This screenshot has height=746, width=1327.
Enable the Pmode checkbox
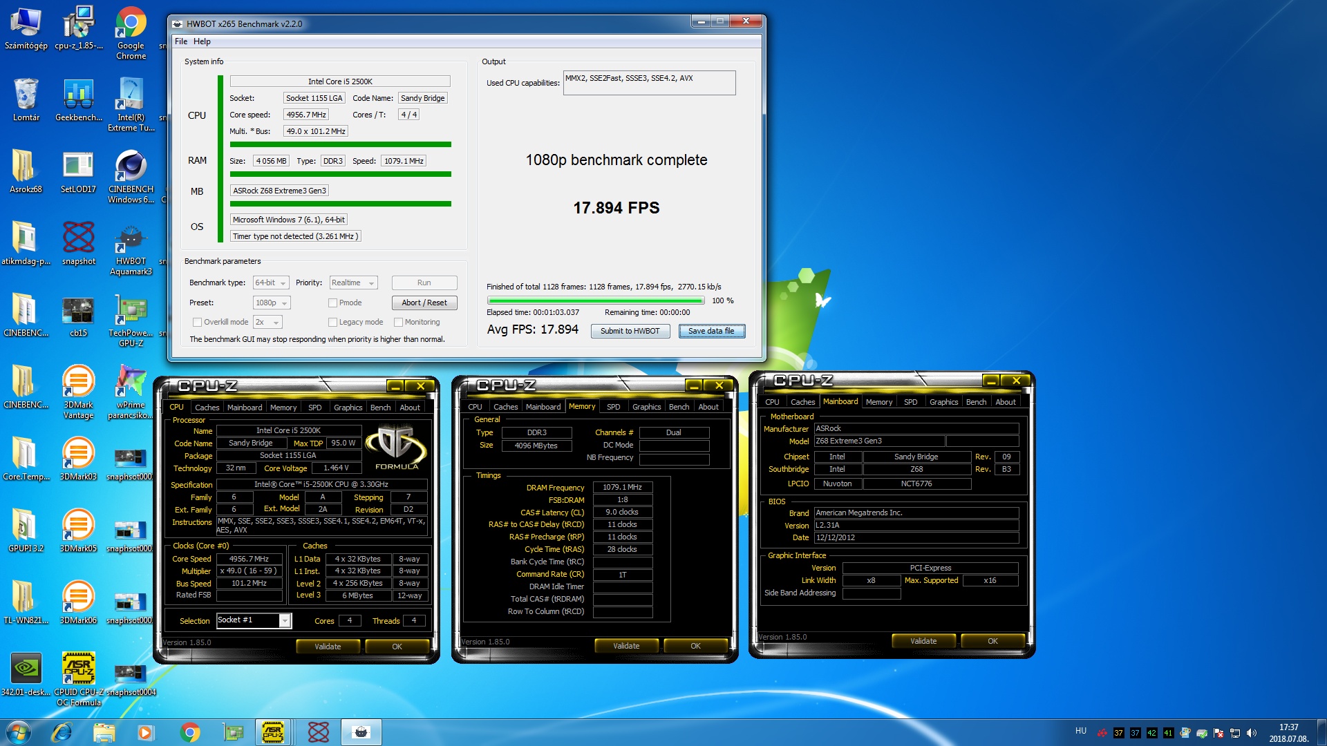332,303
